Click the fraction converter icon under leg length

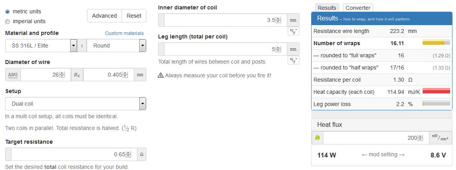[x=293, y=60]
